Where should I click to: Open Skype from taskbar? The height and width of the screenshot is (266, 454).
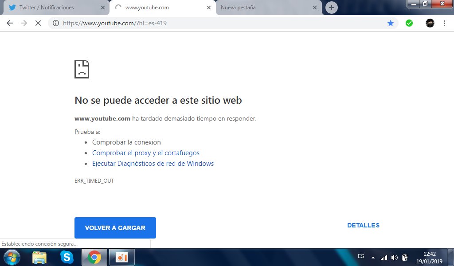point(67,257)
